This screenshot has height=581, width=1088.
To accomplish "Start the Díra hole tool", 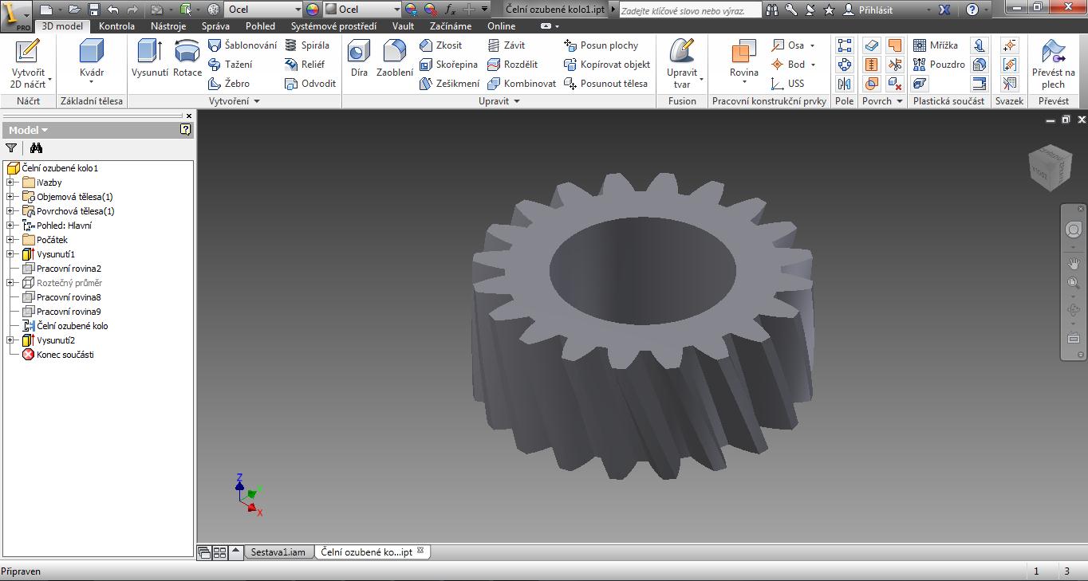I will pyautogui.click(x=359, y=58).
